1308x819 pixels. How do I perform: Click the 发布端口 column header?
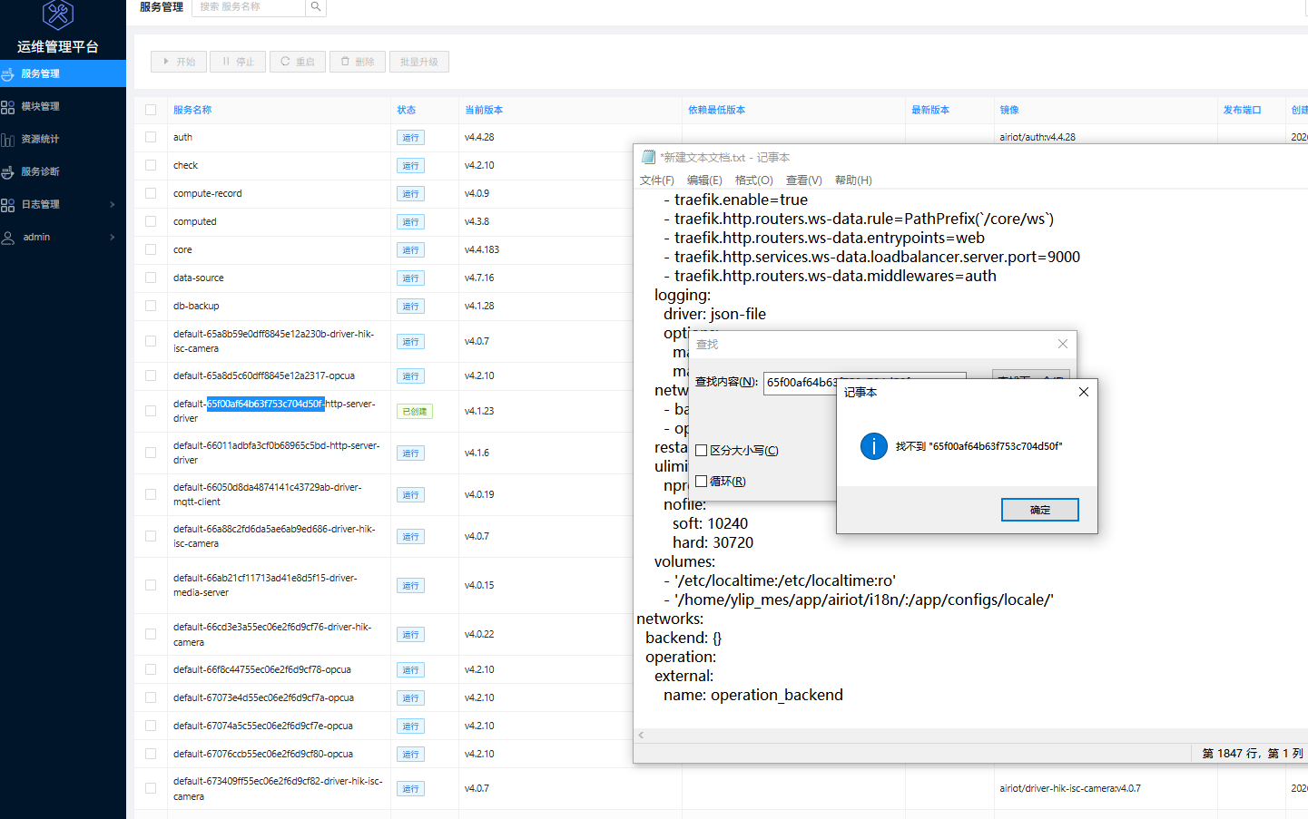[1242, 110]
